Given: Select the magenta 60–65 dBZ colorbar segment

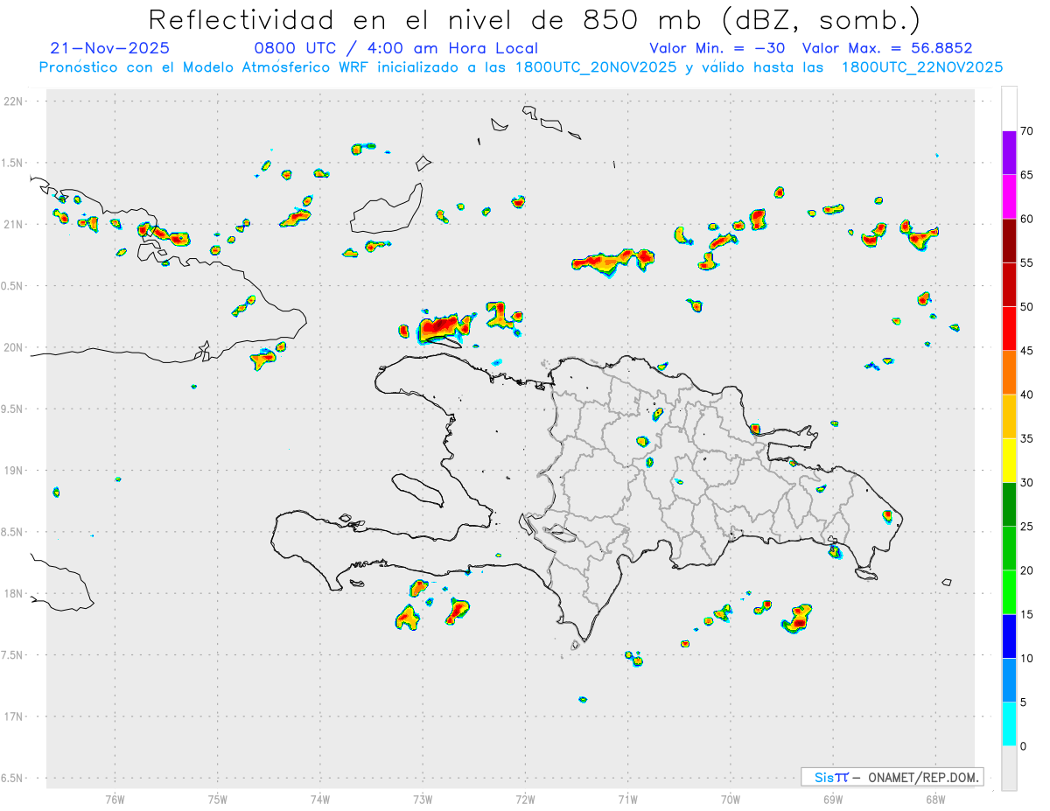Looking at the screenshot, I should click(x=1009, y=197).
